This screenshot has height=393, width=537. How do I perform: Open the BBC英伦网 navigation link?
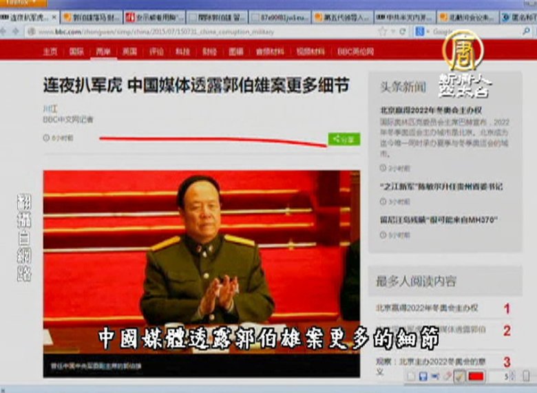coord(355,52)
